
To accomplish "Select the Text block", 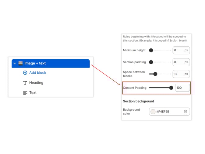I will pyautogui.click(x=33, y=93).
